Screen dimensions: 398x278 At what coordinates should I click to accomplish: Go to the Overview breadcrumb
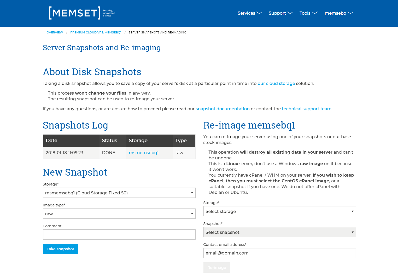[x=55, y=32]
